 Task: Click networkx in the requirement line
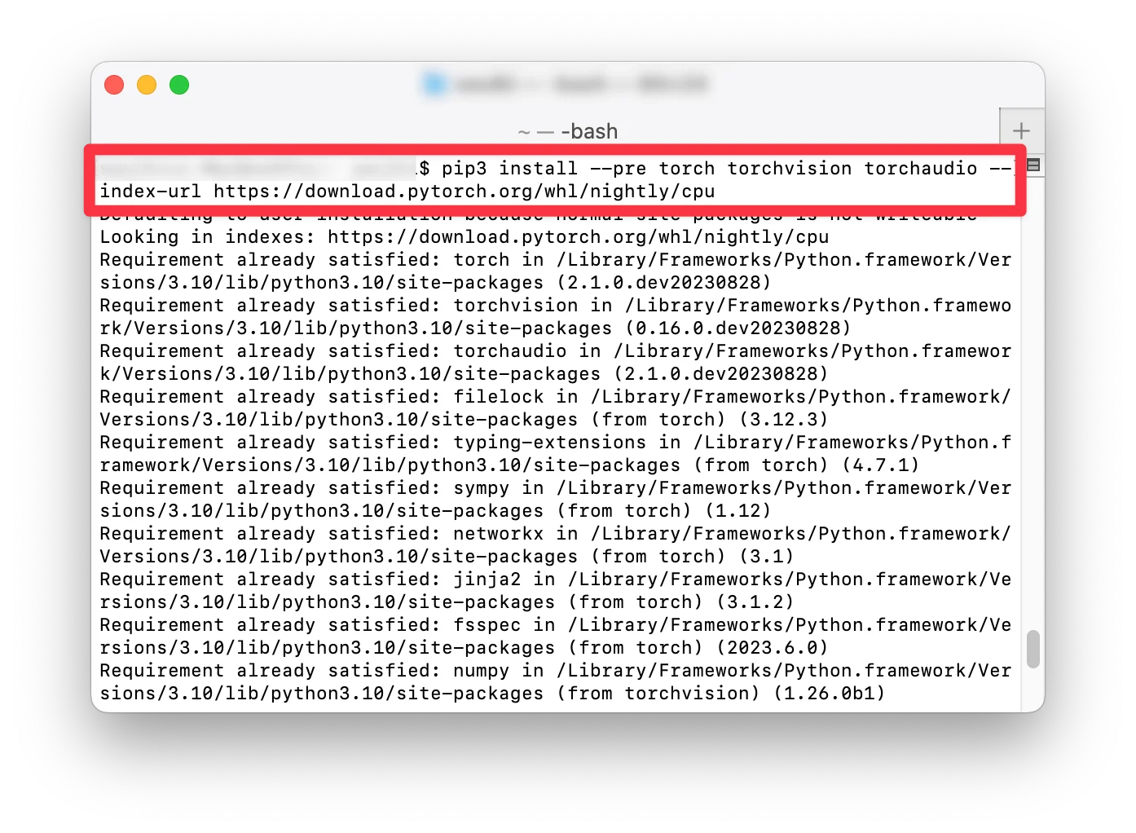point(499,534)
